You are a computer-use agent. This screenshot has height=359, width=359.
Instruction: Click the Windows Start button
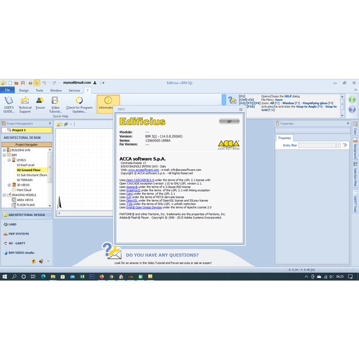pos(5,276)
